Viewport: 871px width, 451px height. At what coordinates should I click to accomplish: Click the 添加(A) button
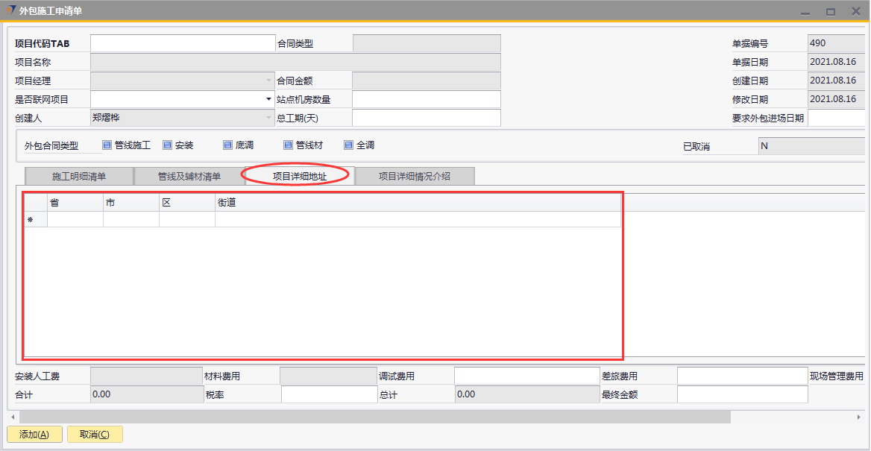pyautogui.click(x=34, y=435)
